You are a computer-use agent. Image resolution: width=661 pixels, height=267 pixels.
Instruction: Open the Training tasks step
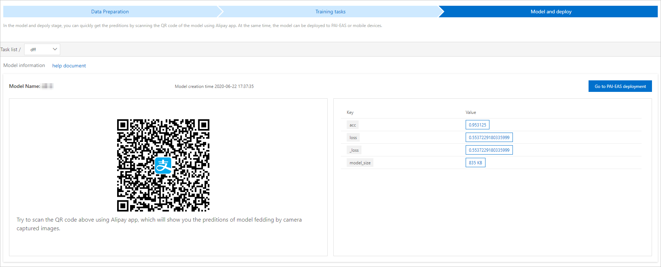[x=330, y=12]
